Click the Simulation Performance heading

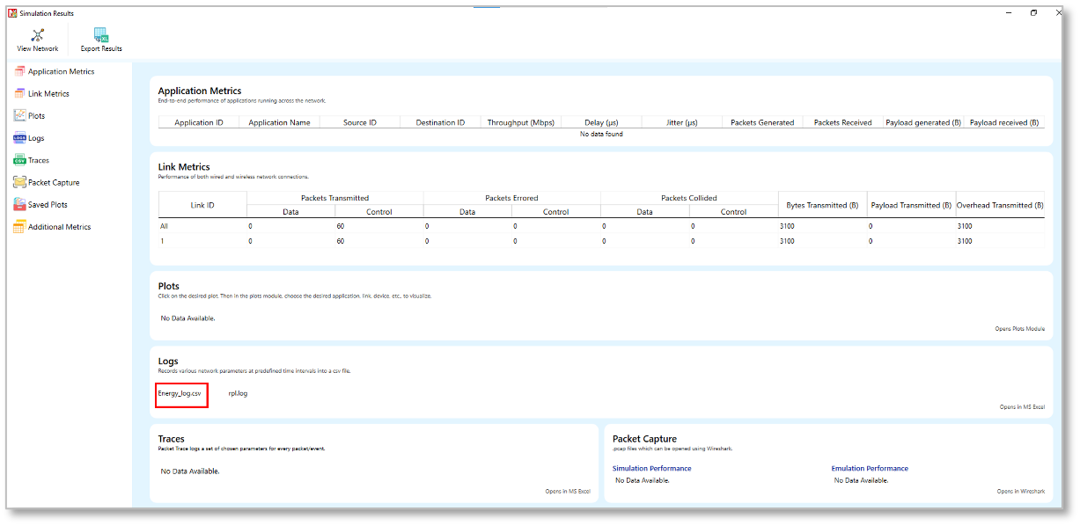(x=651, y=468)
